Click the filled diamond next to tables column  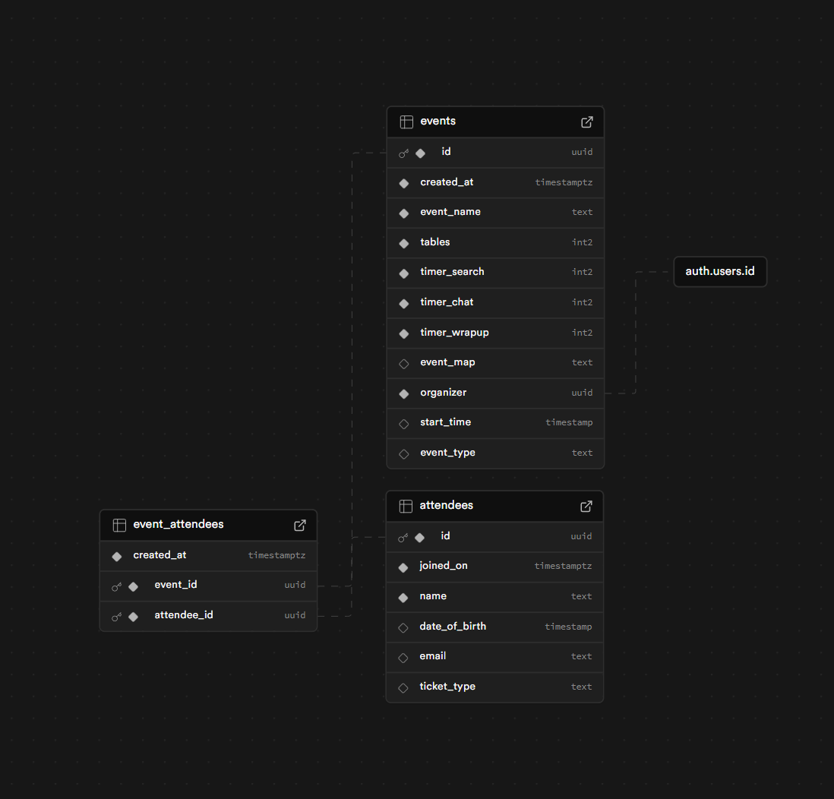(403, 243)
